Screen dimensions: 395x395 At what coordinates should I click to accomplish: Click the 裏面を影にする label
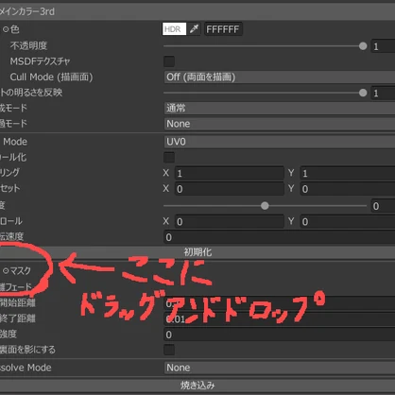click(27, 350)
